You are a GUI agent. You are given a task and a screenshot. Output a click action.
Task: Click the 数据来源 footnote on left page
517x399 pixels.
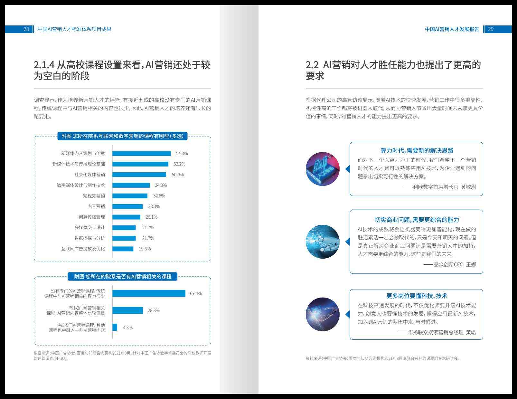pyautogui.click(x=122, y=356)
